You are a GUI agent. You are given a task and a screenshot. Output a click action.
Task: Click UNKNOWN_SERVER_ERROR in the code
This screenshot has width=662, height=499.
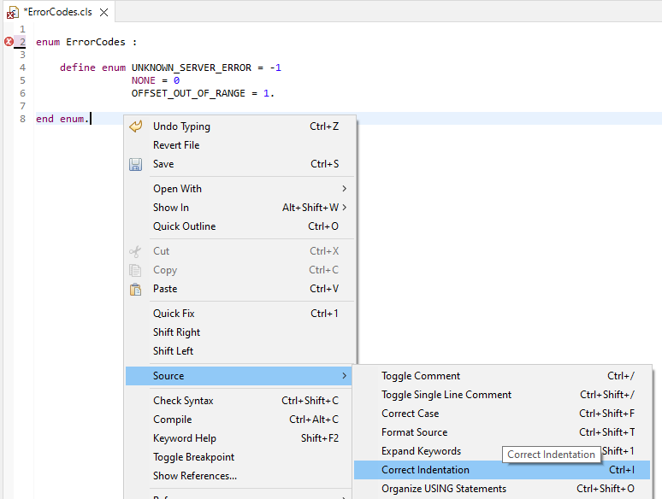(192, 68)
